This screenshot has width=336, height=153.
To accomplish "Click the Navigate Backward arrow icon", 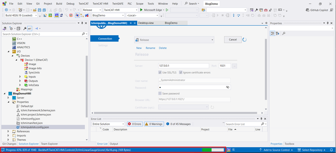I will (x=6, y=10).
